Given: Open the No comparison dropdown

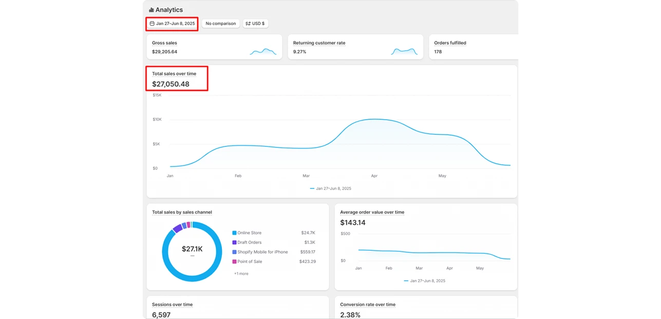Looking at the screenshot, I should tap(220, 24).
